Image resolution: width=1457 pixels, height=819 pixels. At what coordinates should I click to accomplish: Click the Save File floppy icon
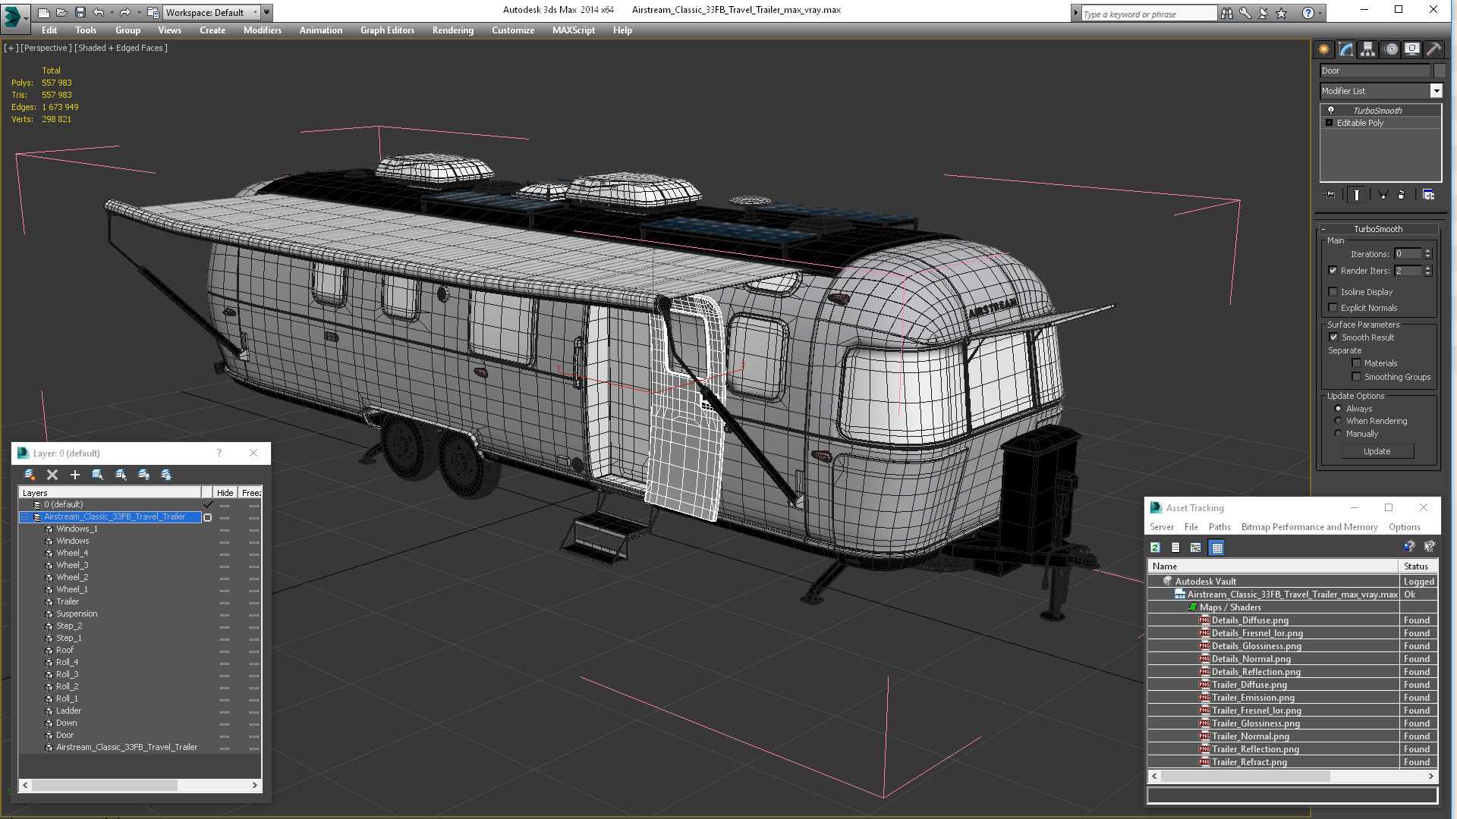click(x=80, y=12)
